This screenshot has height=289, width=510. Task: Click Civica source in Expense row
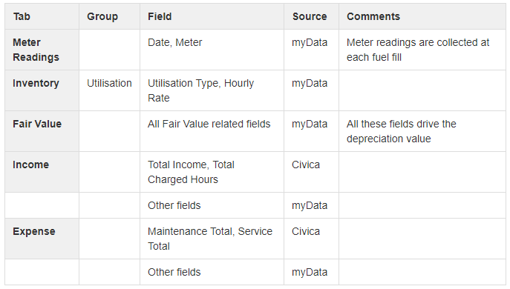coord(306,231)
